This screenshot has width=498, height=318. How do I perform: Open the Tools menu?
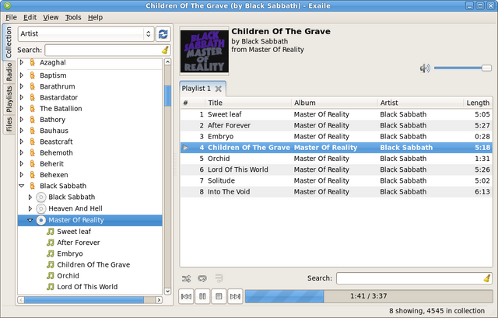pos(73,17)
